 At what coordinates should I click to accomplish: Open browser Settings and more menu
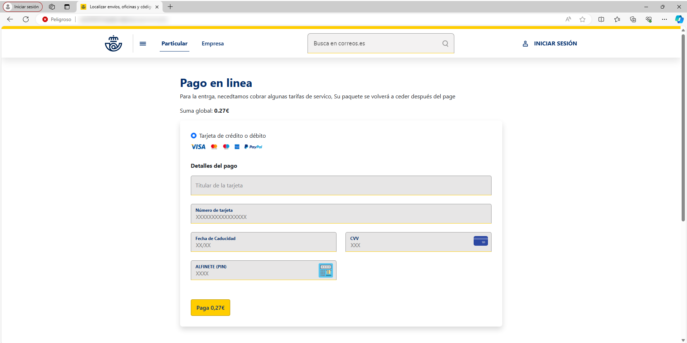click(664, 19)
